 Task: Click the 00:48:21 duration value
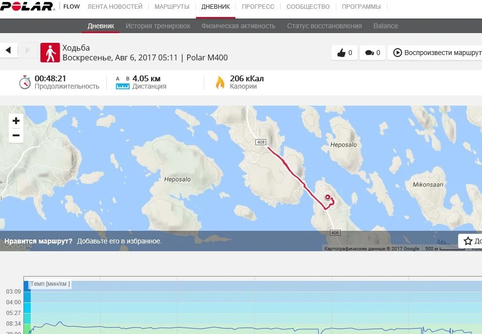coord(50,78)
